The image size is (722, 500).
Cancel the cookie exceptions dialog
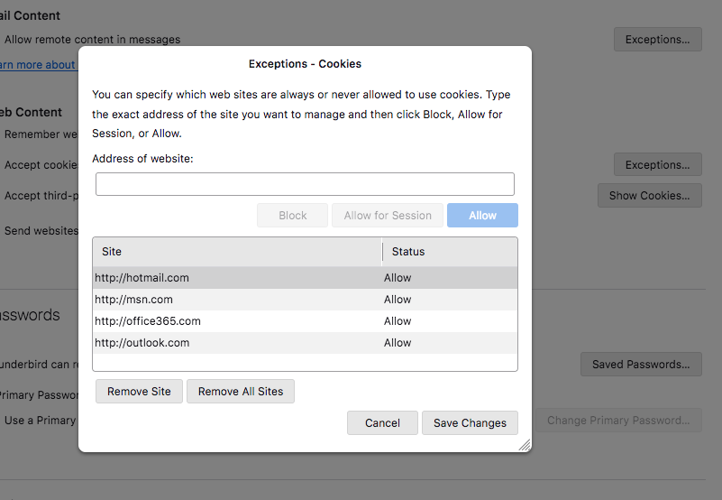pyautogui.click(x=382, y=423)
